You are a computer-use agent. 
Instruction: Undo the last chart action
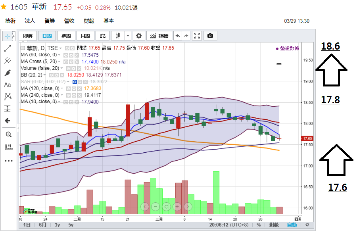pos(178,36)
